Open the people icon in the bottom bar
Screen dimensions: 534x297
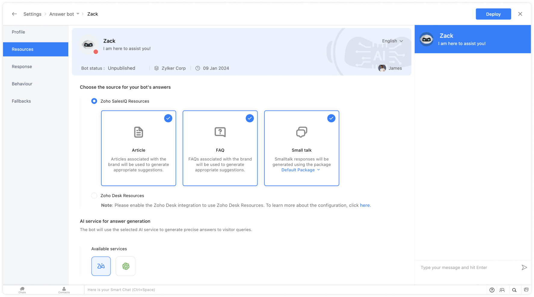(502, 290)
